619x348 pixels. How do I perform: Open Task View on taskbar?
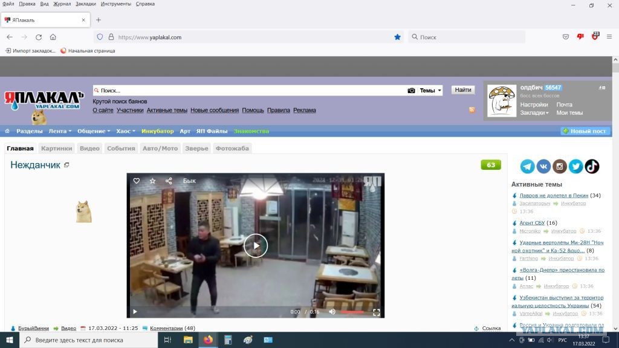[x=167, y=340]
